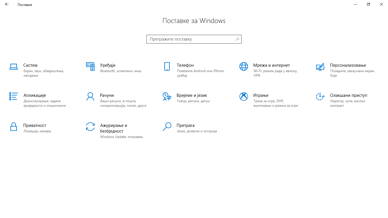Click the search magnifier in the search box
388x218 pixels.
[237, 39]
